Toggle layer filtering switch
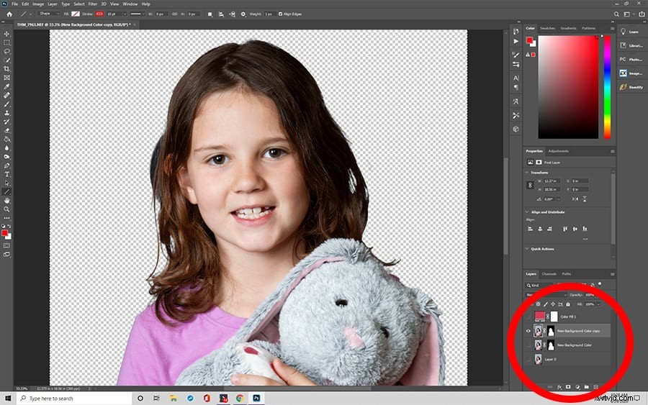The height and width of the screenshot is (405, 648). [x=600, y=284]
